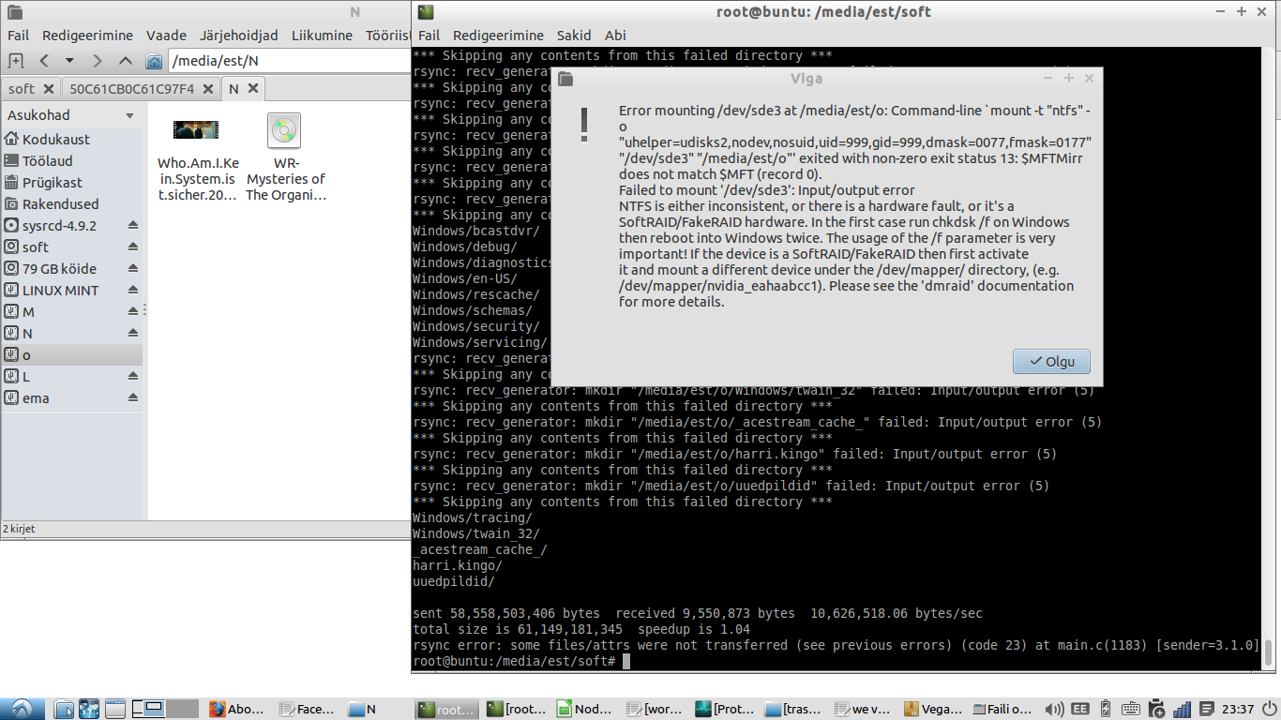1281x720 pixels.
Task: Click the battery tray icon
Action: 1105,710
